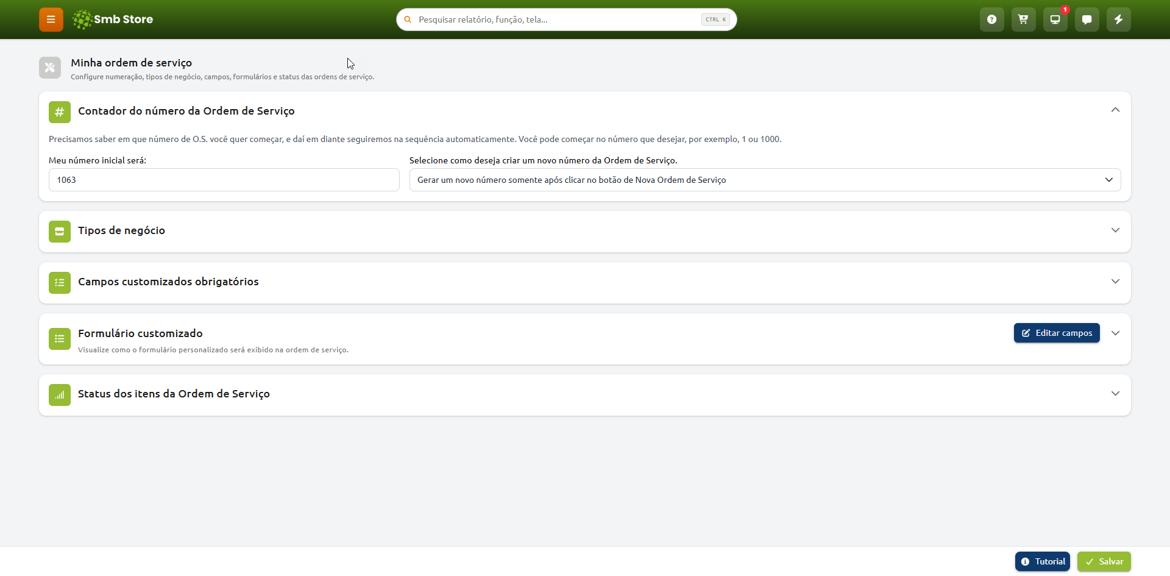Click the Tipos de negócio heading
This screenshot has width=1170, height=576.
pos(121,230)
